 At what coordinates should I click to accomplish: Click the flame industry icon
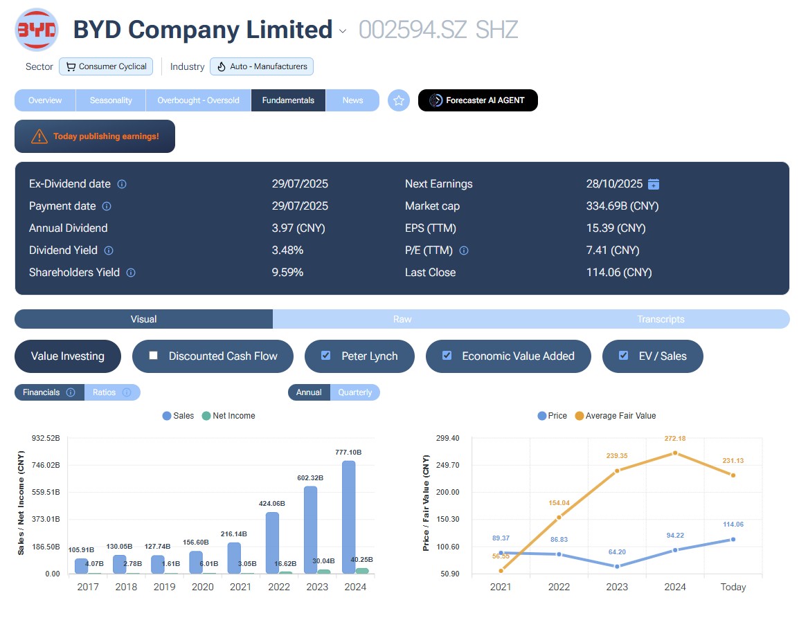click(x=221, y=66)
